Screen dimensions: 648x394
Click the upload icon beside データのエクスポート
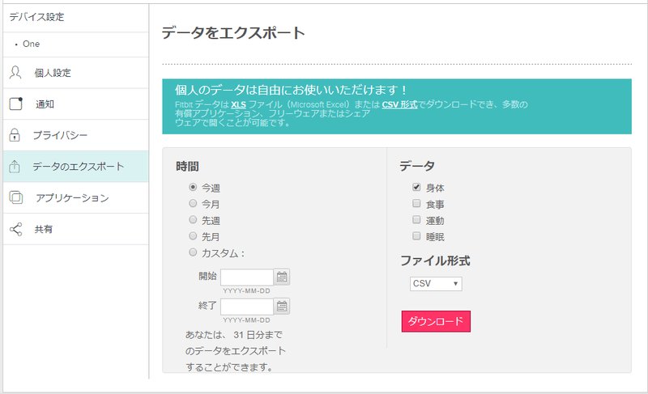coord(15,167)
